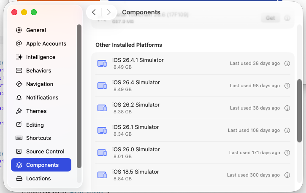Click the iOS 26.2 Simulator device icon
The image size is (306, 193).
pyautogui.click(x=102, y=108)
